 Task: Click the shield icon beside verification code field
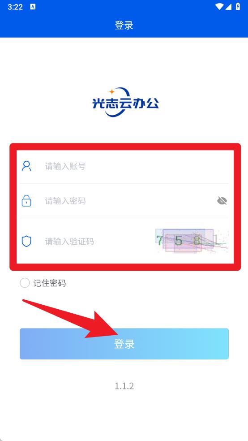click(x=26, y=241)
